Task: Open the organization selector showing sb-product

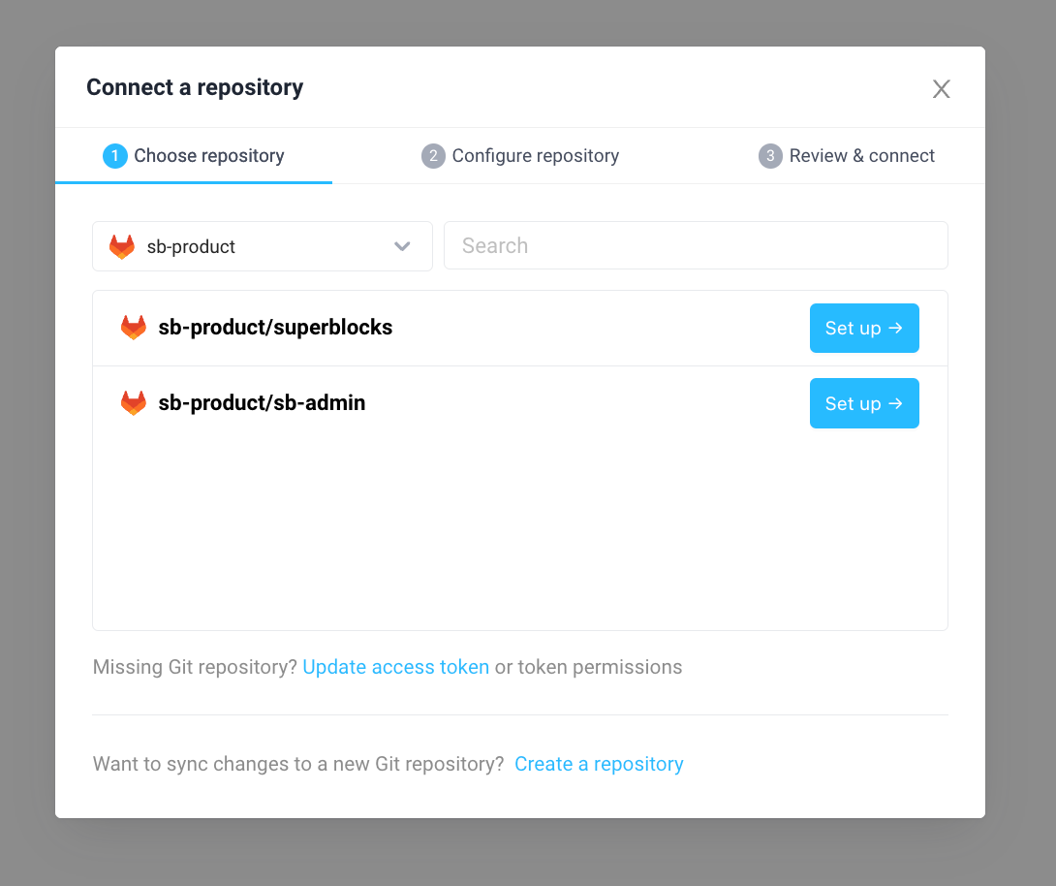Action: pyautogui.click(x=262, y=246)
